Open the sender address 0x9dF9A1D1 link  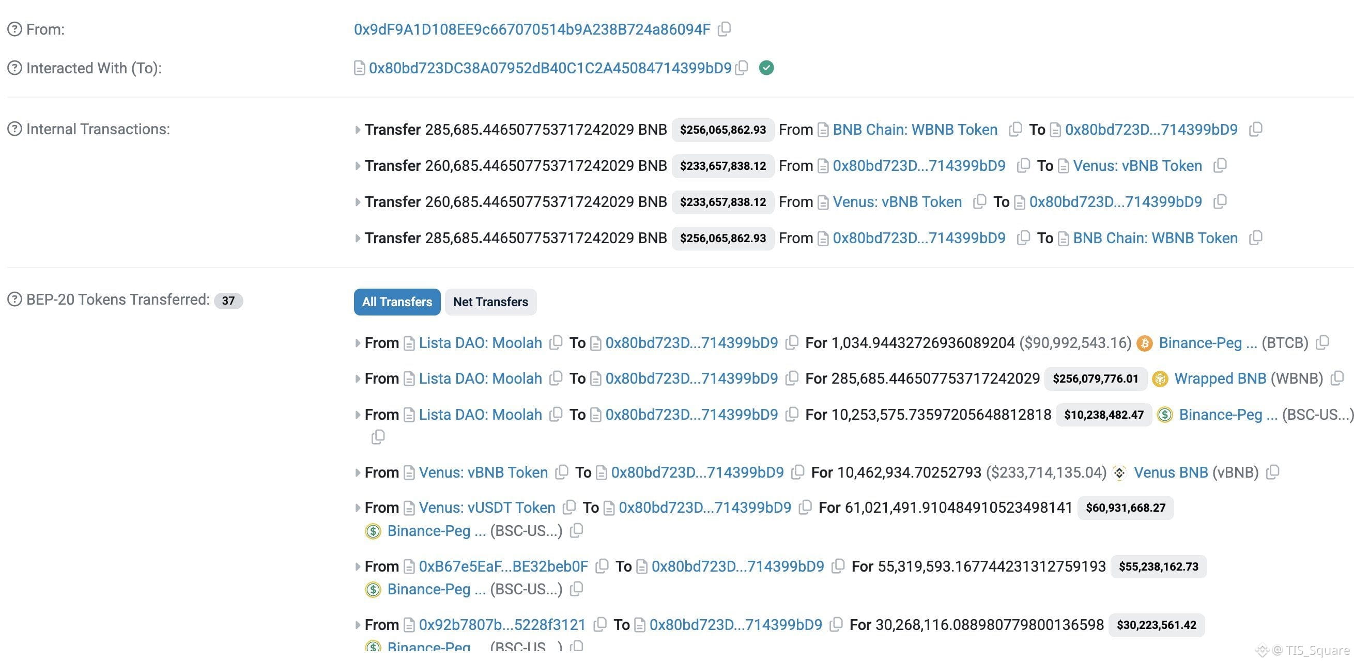[531, 29]
